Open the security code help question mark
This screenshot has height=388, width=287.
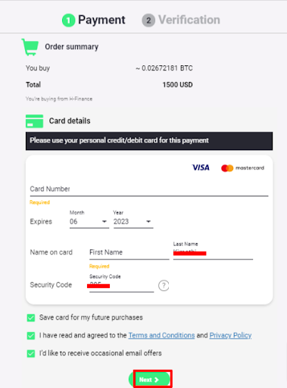[164, 286]
